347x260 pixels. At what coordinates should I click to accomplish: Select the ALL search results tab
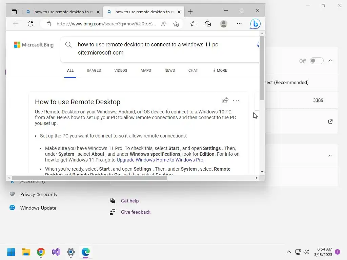pos(70,70)
